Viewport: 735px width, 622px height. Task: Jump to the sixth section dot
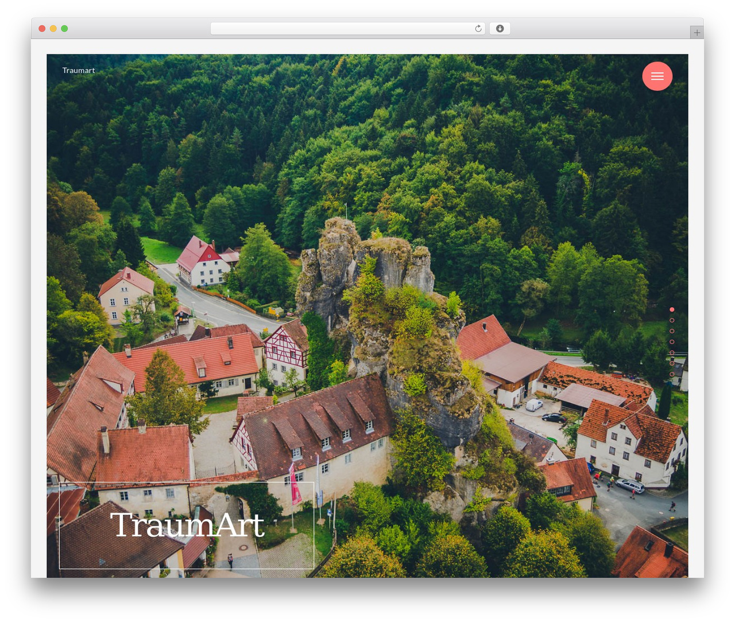pos(672,363)
